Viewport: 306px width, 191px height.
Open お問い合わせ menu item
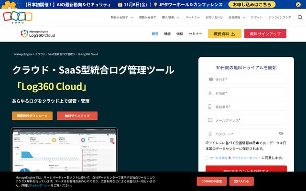point(214,17)
